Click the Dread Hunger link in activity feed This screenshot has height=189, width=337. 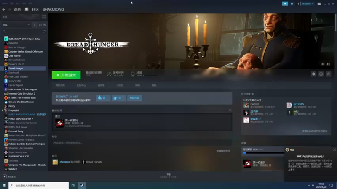coord(94,162)
